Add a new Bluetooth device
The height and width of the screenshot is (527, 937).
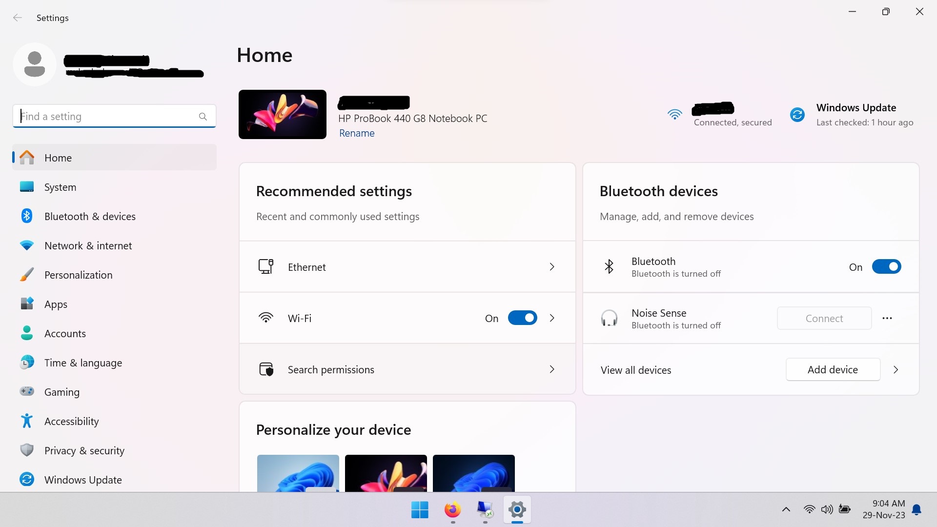833,369
